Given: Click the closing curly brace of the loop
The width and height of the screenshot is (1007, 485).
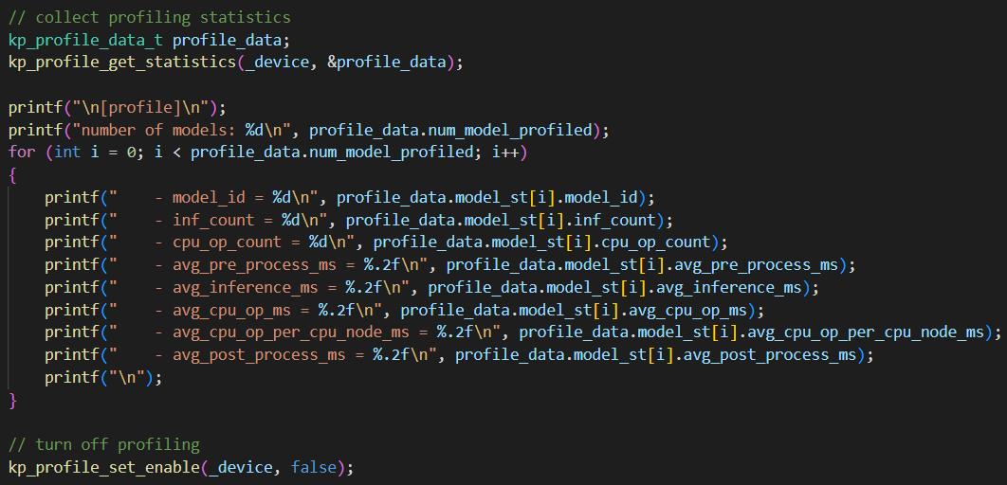Looking at the screenshot, I should tap(13, 401).
